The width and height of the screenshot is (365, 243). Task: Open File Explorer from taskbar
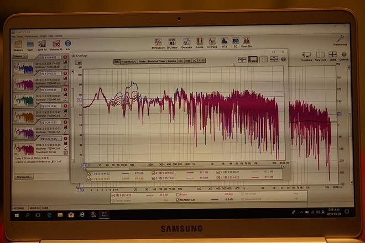(60, 215)
